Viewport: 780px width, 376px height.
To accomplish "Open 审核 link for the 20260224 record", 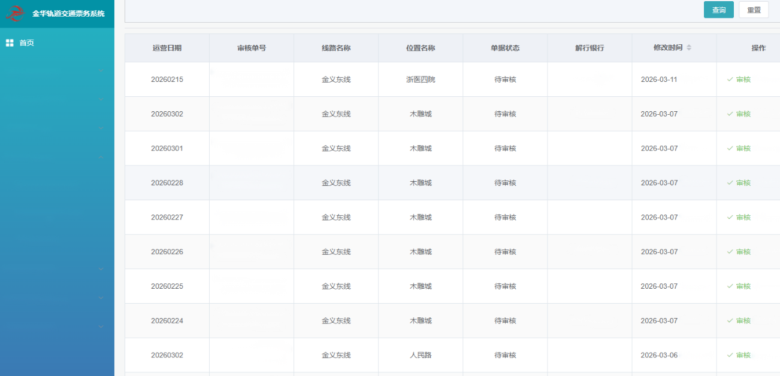I will pos(743,321).
